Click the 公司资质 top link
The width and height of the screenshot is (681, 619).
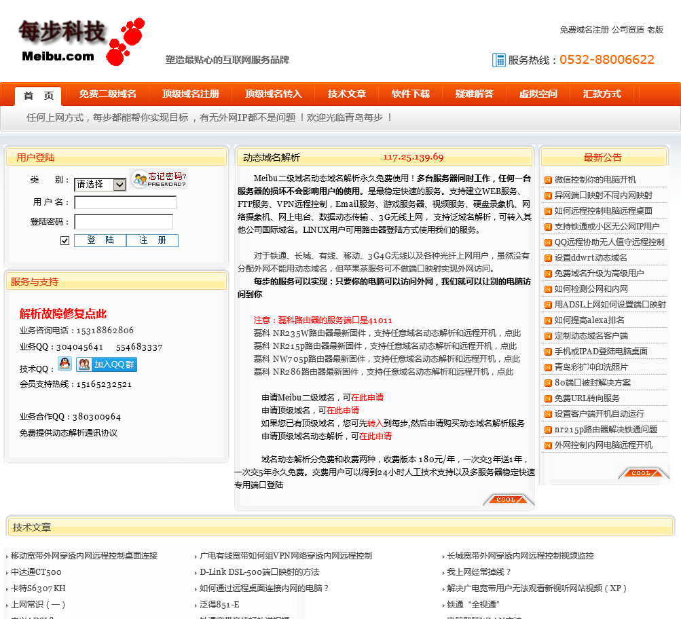click(x=628, y=30)
